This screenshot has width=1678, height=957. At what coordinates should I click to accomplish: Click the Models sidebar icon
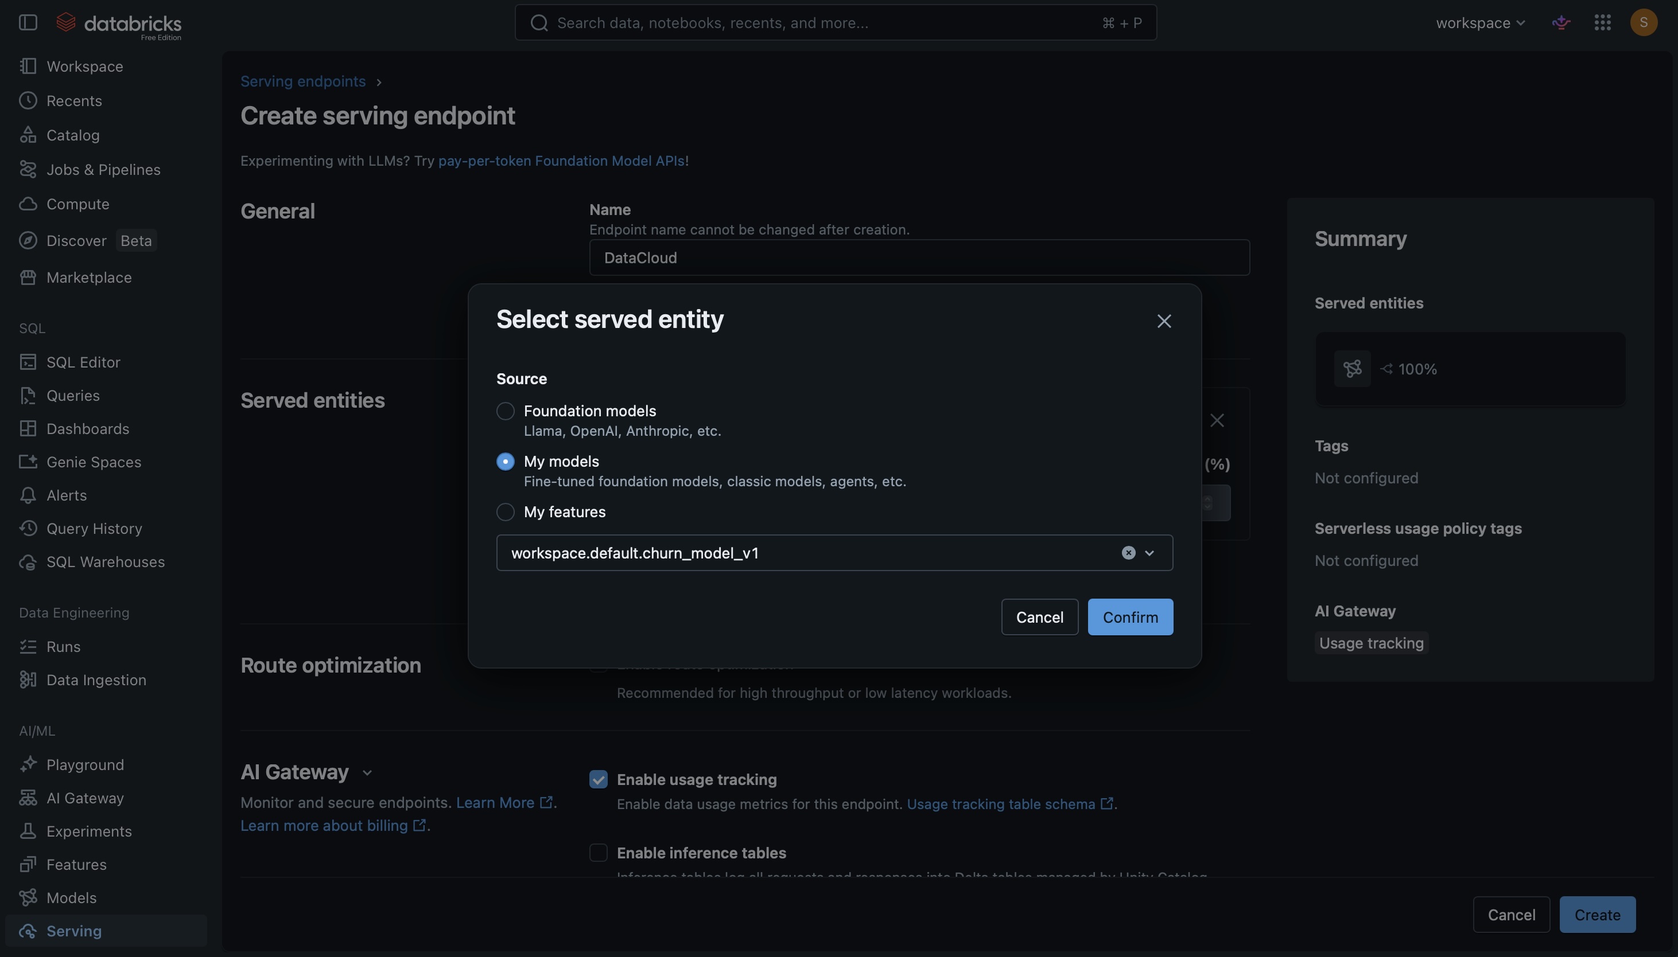point(28,898)
